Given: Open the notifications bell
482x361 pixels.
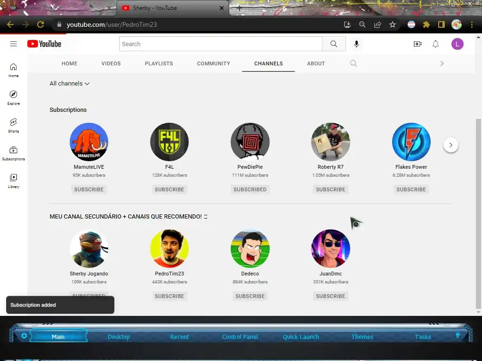Looking at the screenshot, I should [435, 44].
